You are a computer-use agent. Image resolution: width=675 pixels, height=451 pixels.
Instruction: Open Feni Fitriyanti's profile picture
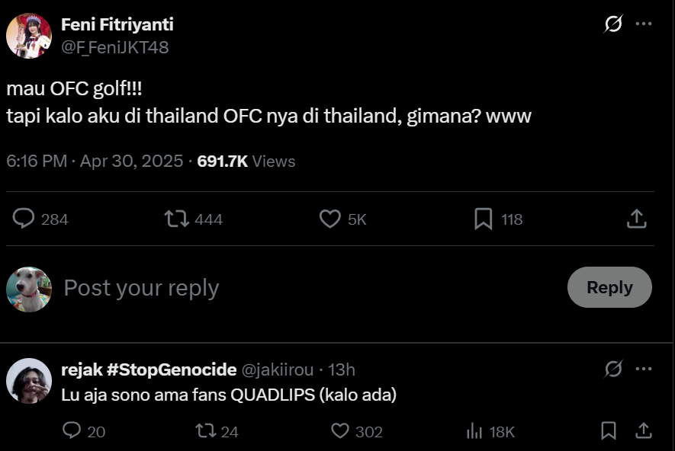(x=29, y=36)
